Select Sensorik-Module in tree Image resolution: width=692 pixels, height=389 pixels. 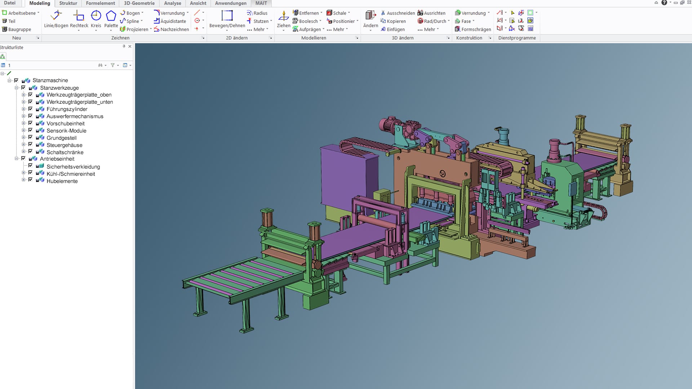[x=66, y=131]
